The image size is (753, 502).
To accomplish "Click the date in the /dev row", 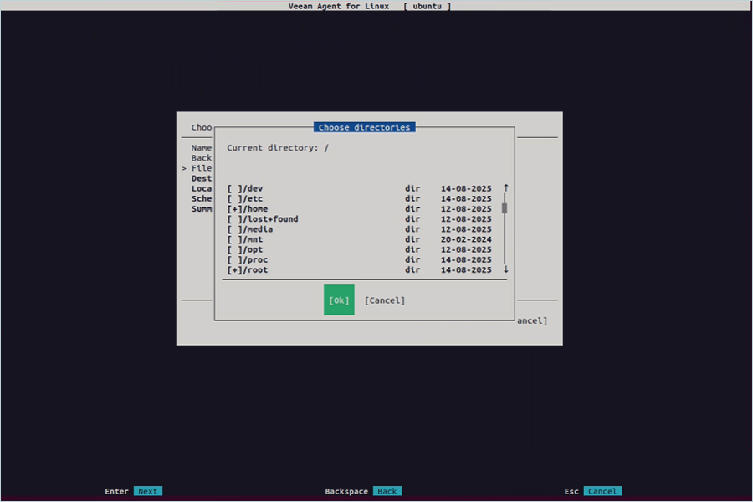I will [x=466, y=188].
